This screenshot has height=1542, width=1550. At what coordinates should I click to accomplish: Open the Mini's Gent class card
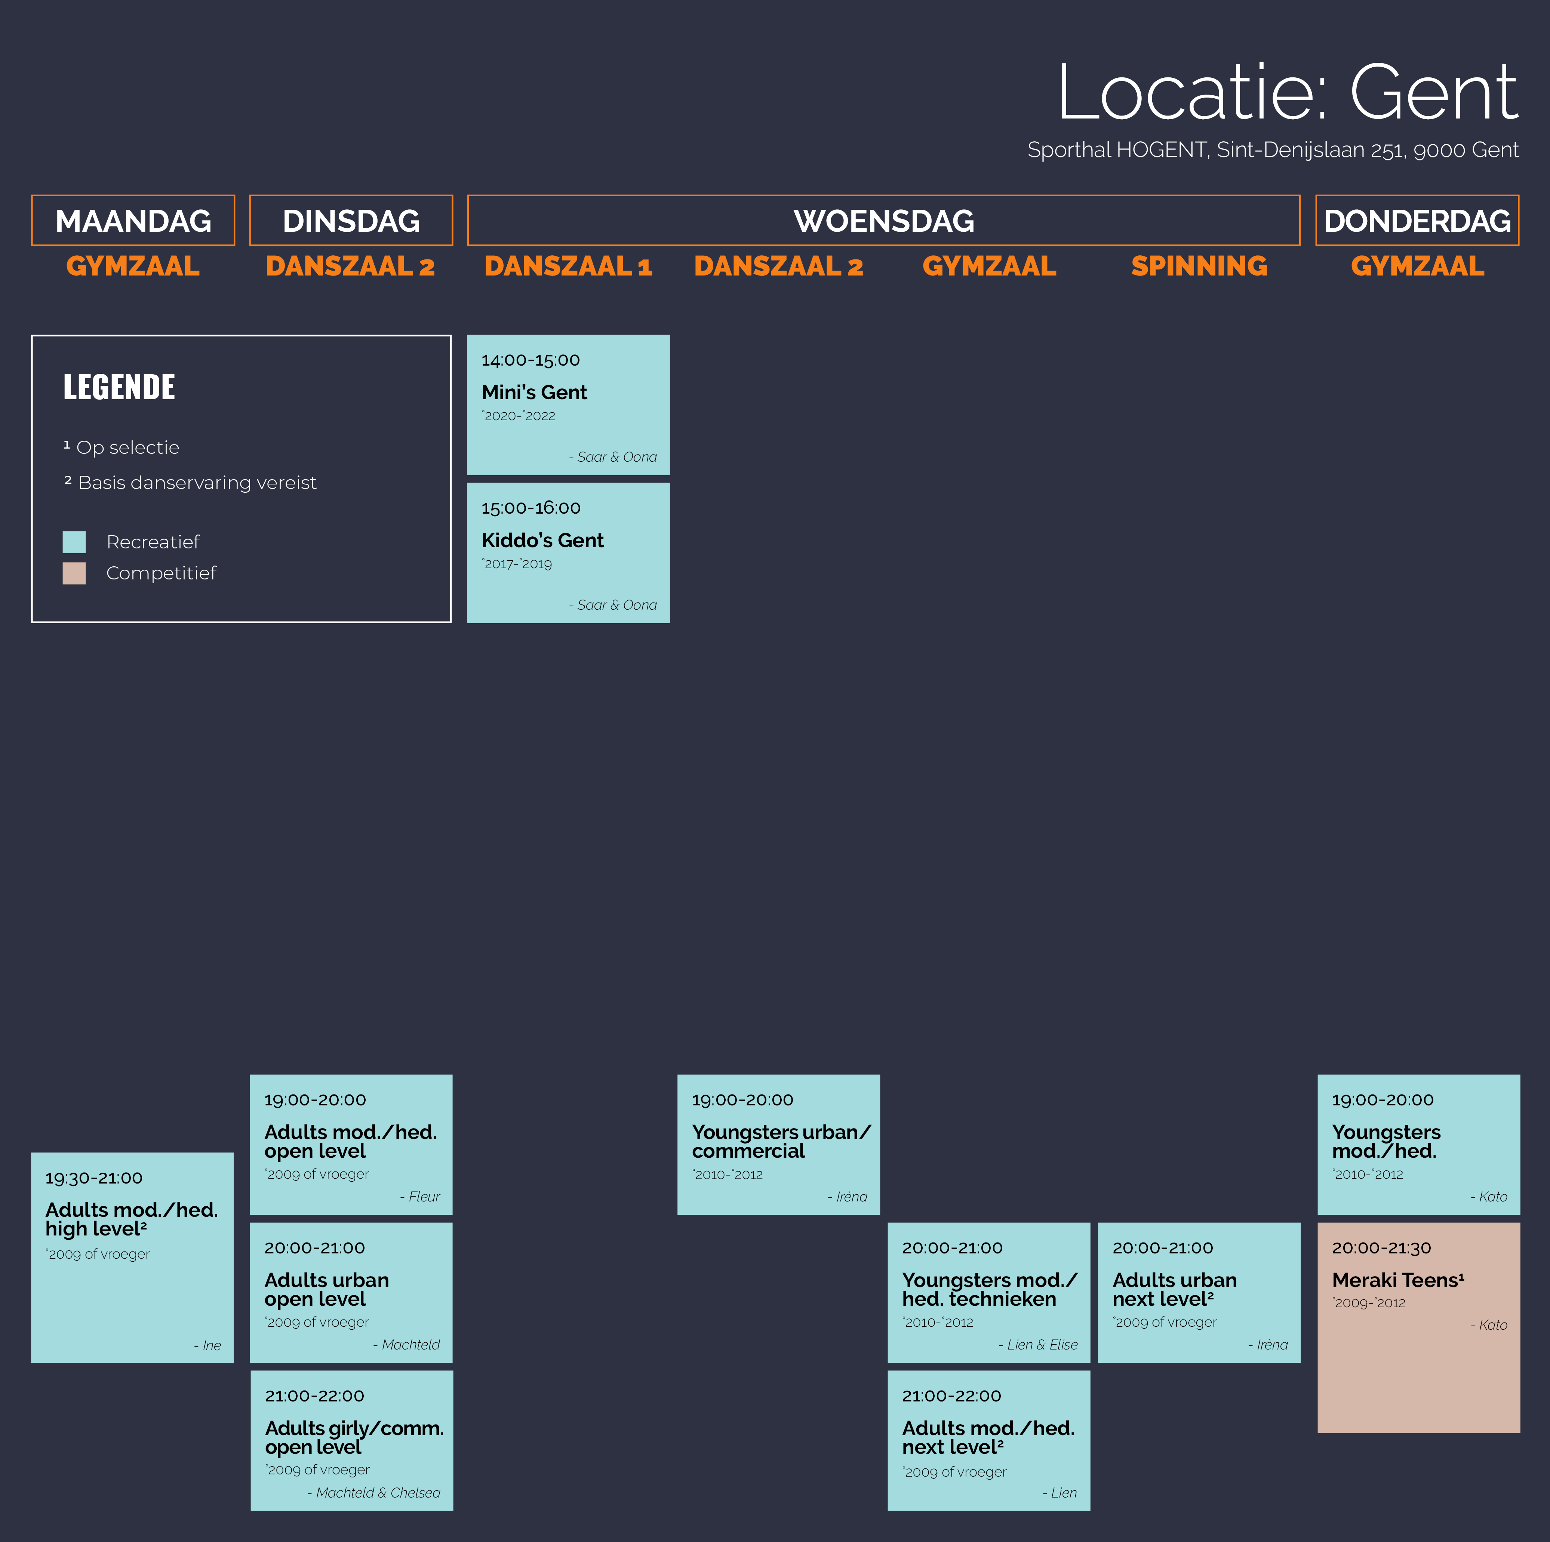568,405
